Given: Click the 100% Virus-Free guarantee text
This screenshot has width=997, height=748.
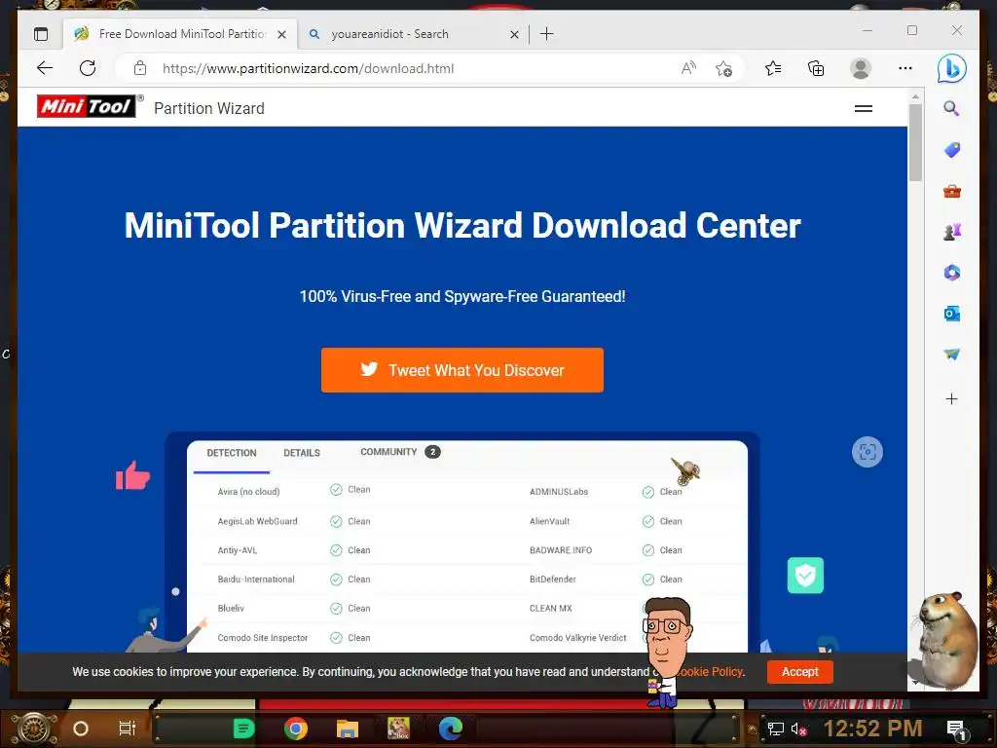Looking at the screenshot, I should pyautogui.click(x=462, y=296).
